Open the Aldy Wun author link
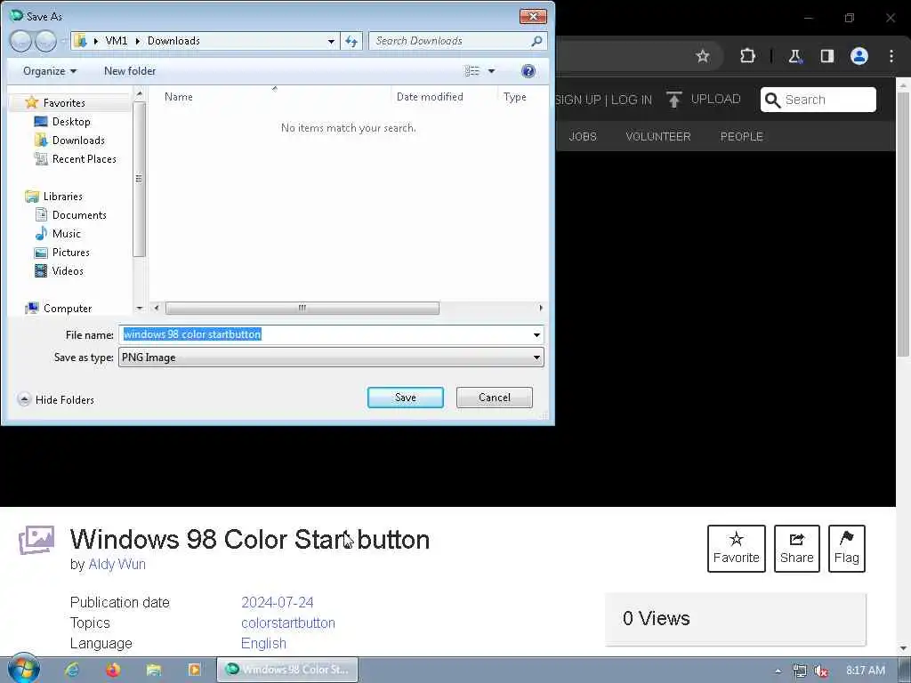 tap(117, 565)
